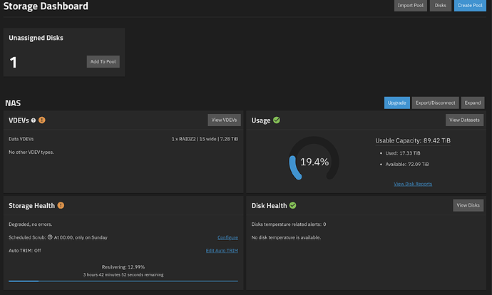Select Export/Disconnect for the NAS pool
Viewport: 492px width, 295px height.
[x=435, y=103]
